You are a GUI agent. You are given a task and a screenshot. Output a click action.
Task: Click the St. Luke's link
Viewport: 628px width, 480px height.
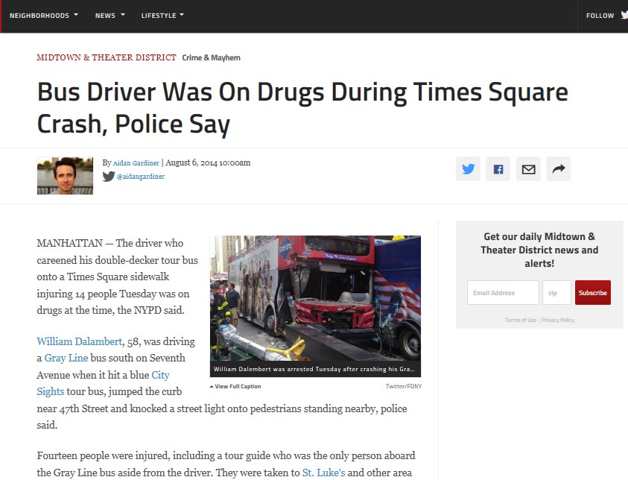(x=326, y=472)
